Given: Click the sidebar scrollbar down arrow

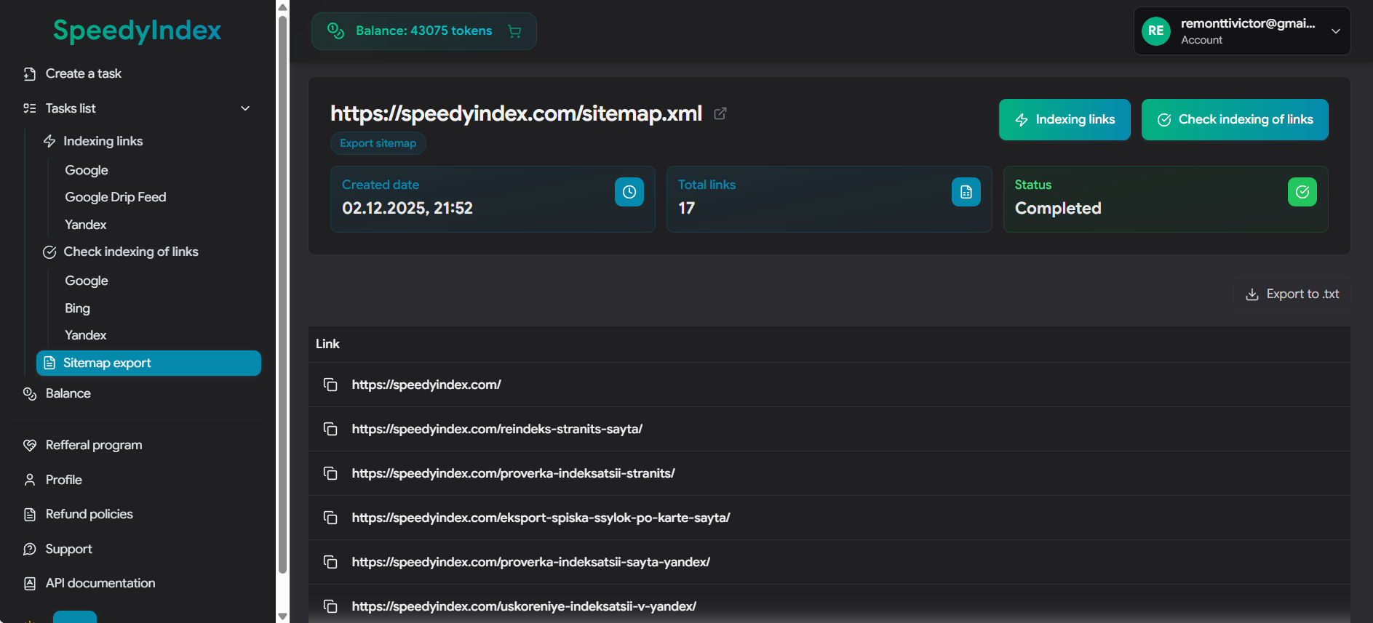Looking at the screenshot, I should coord(283,616).
